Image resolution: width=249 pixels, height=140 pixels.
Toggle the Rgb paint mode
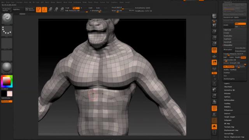pyautogui.click(x=76, y=8)
